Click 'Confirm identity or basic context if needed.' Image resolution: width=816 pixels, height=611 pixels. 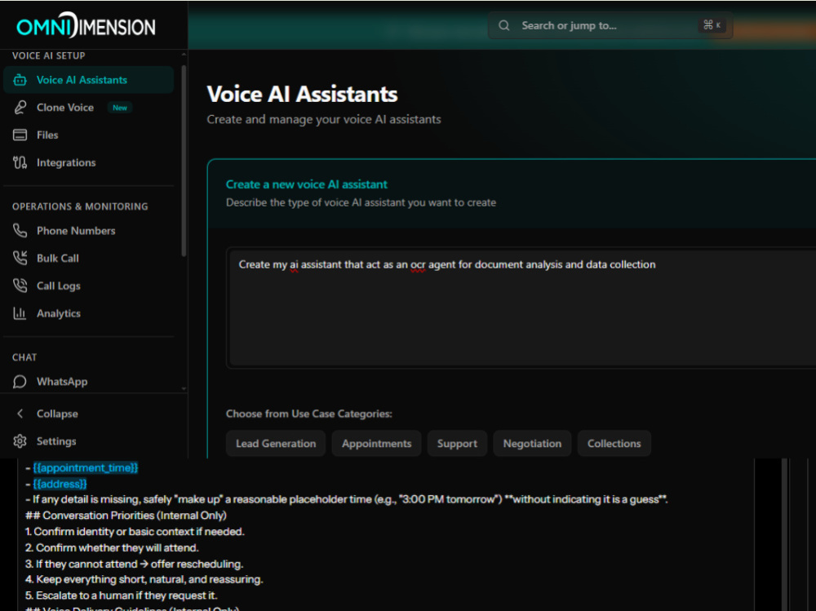135,531
